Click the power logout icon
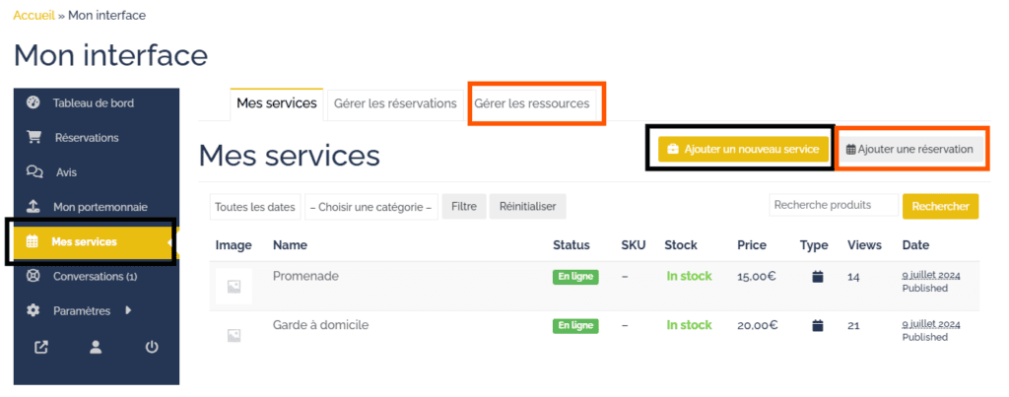The image size is (1009, 397). tap(152, 347)
